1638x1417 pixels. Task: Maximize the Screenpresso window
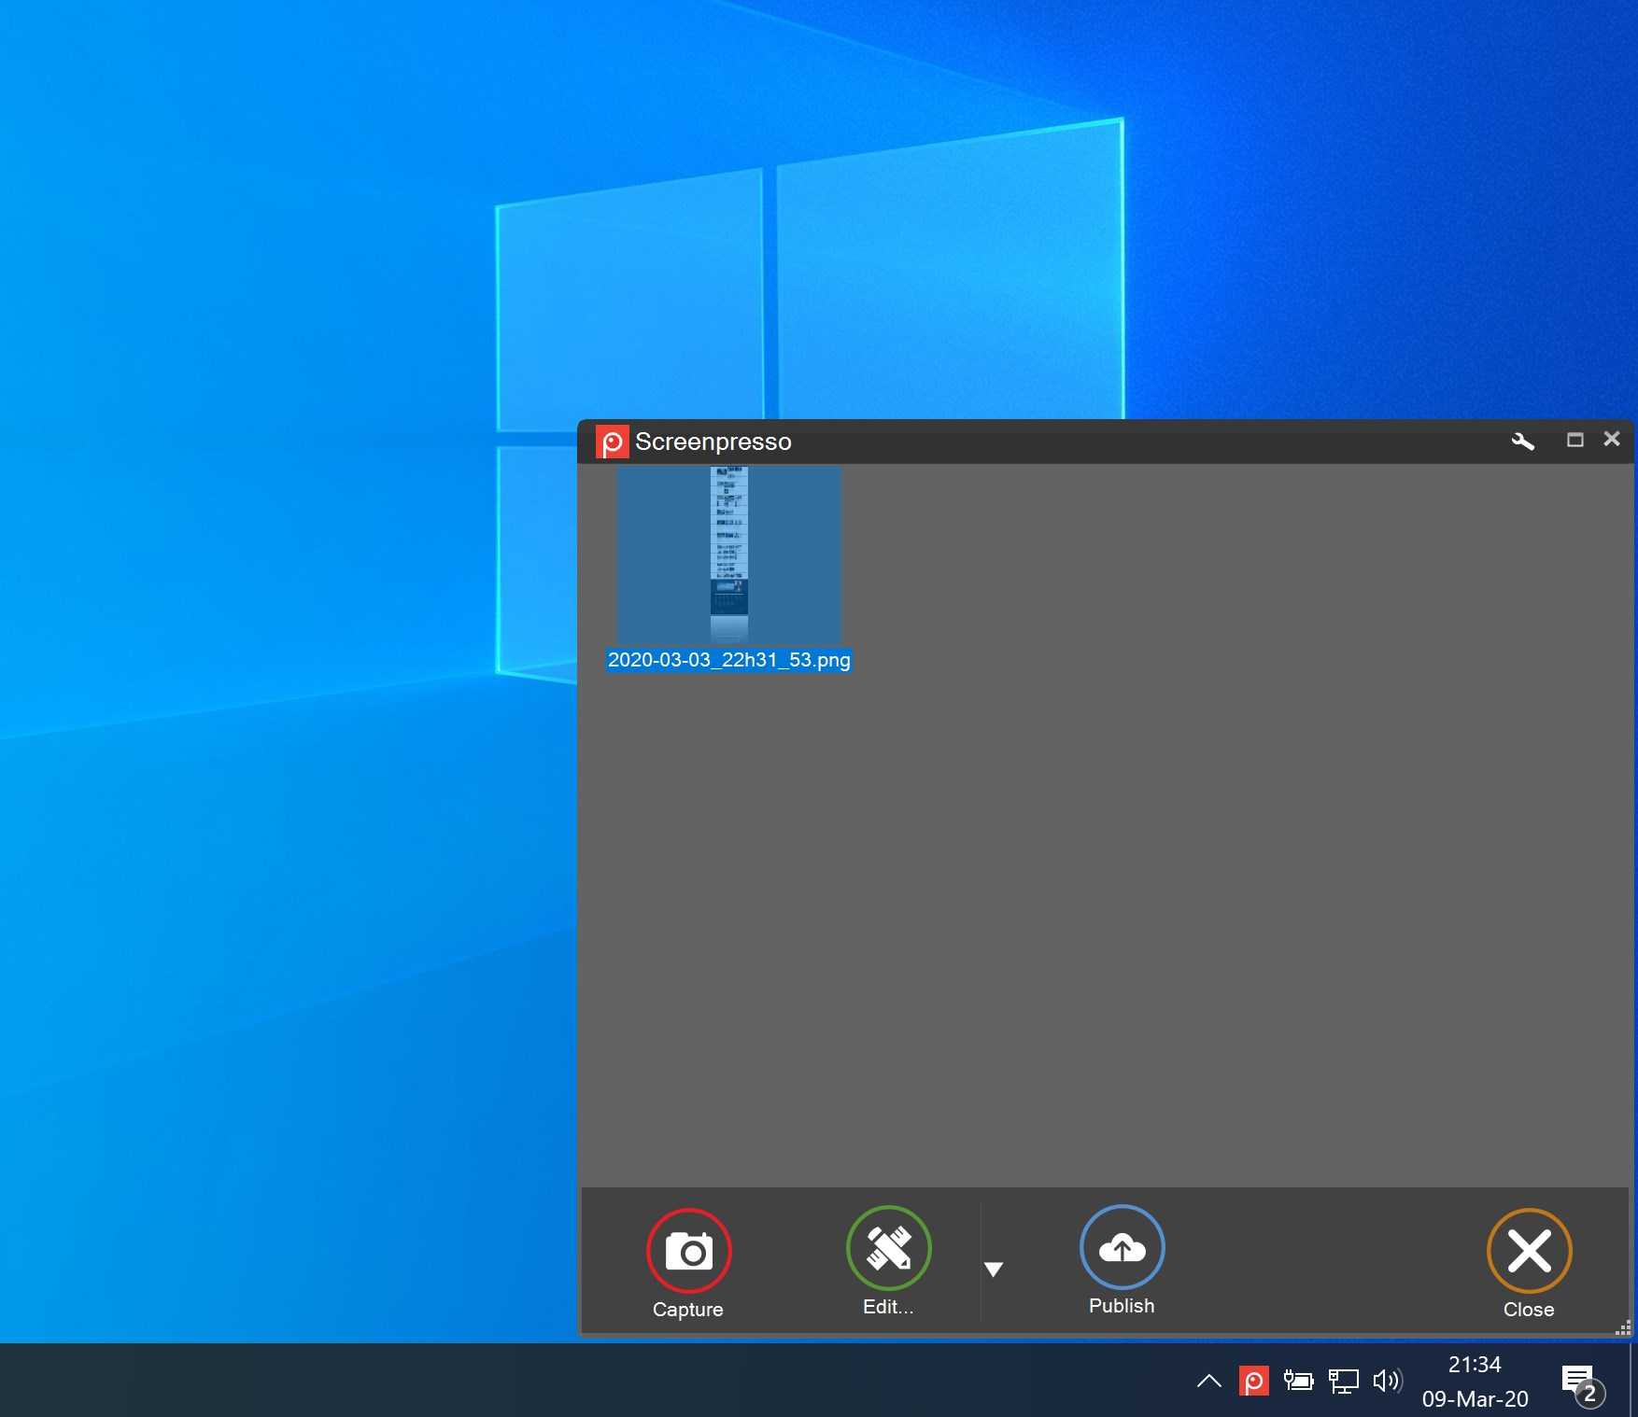pos(1574,440)
